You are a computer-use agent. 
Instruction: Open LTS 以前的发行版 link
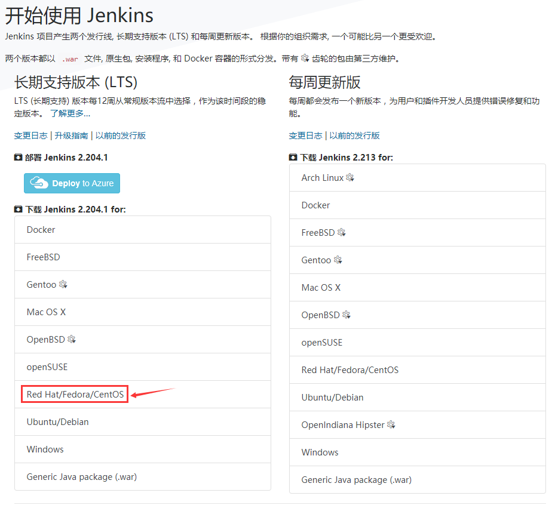(120, 136)
